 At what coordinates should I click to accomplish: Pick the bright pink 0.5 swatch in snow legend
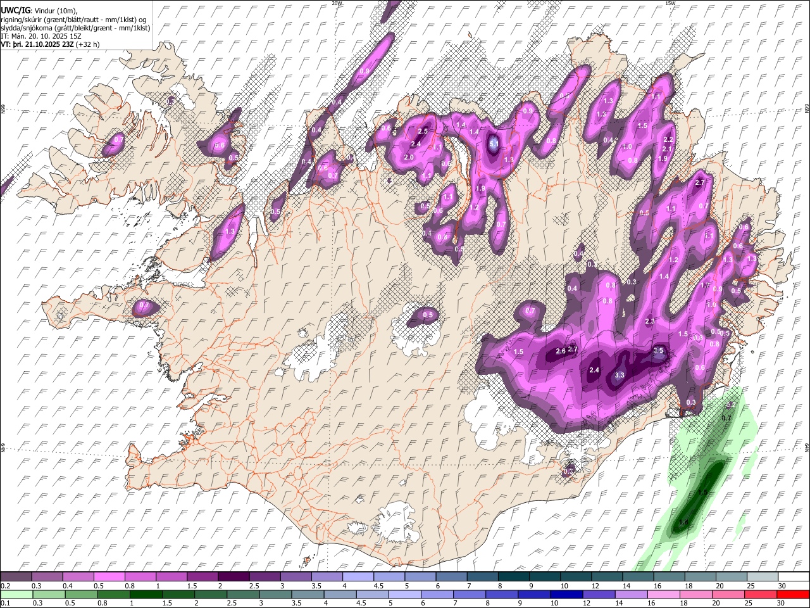(x=109, y=577)
